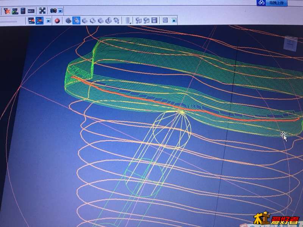Image resolution: width=303 pixels, height=227 pixels.
Task: Select the dark gray shaded block icon
Action: pos(69,20)
